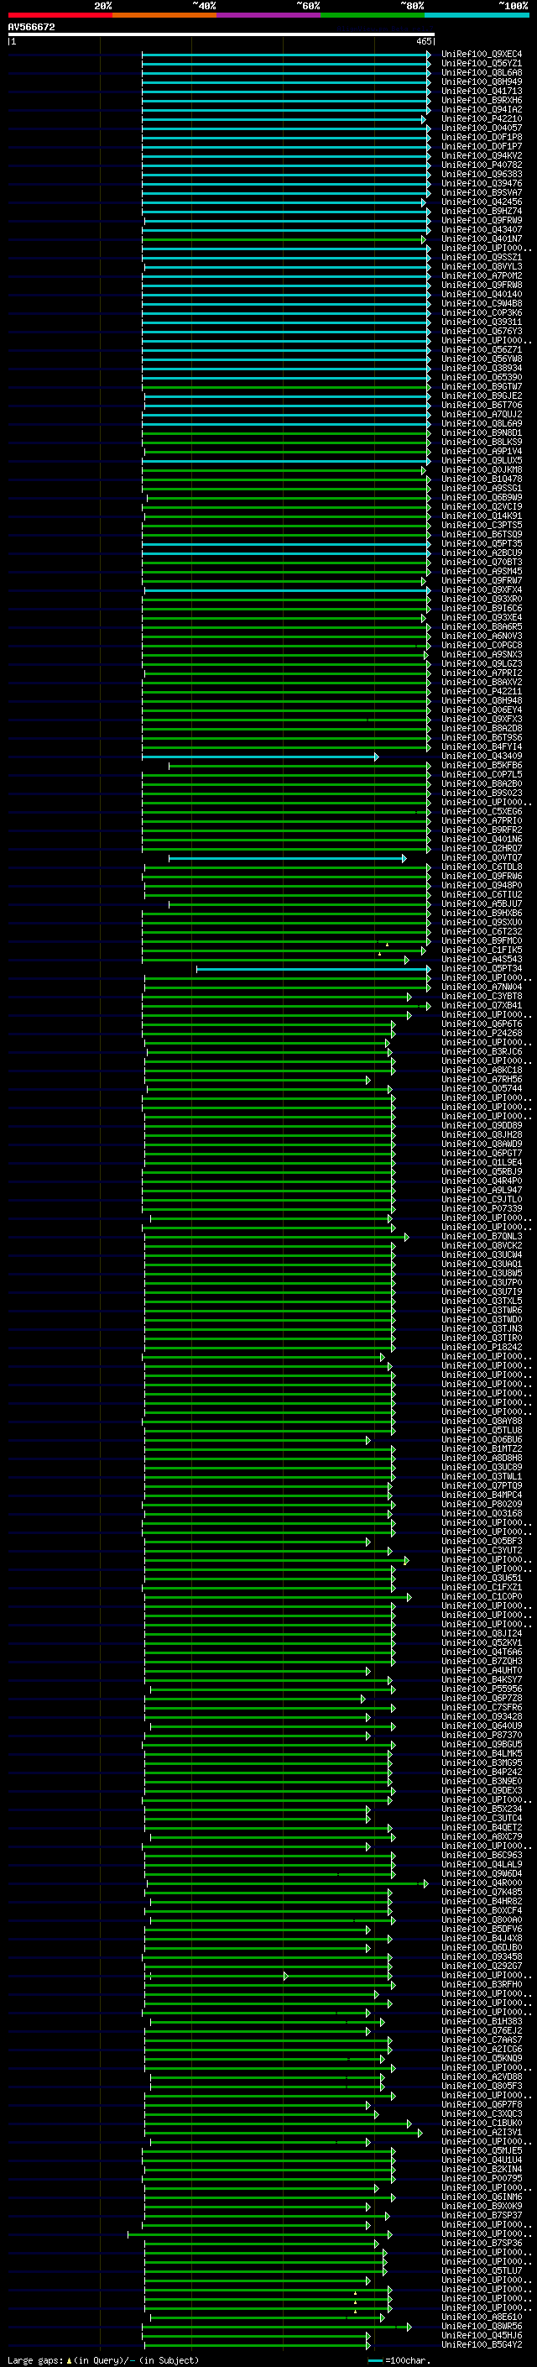Select the UniRef100_Q9LGZ3 label

481,664
